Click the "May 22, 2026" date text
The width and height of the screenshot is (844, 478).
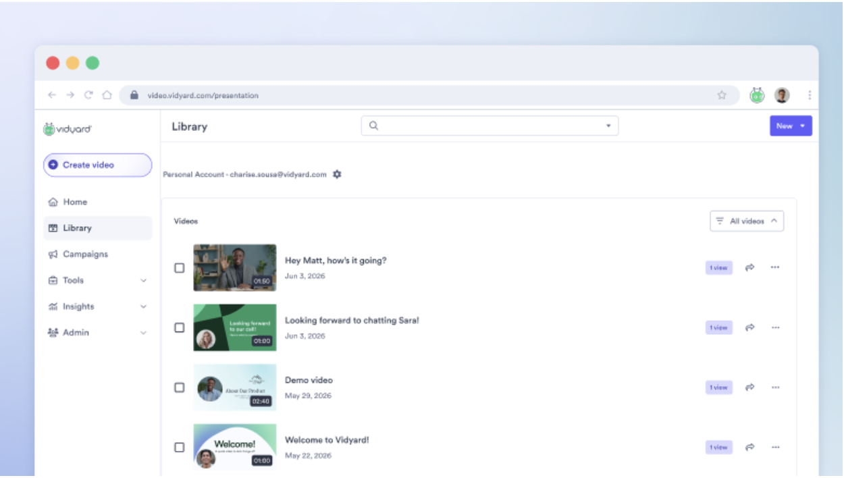tap(308, 456)
